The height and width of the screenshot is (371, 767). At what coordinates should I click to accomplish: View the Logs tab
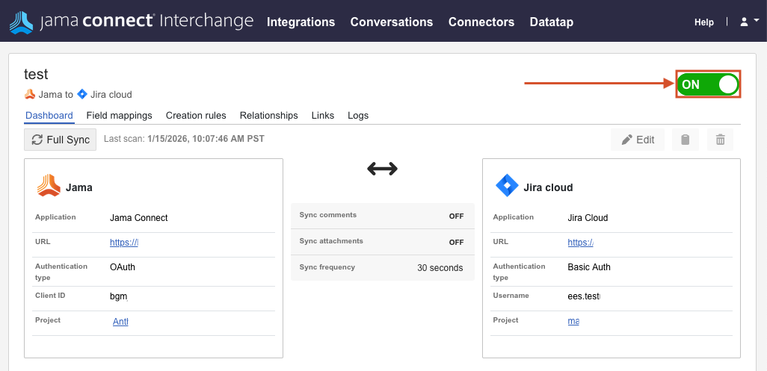(x=358, y=116)
